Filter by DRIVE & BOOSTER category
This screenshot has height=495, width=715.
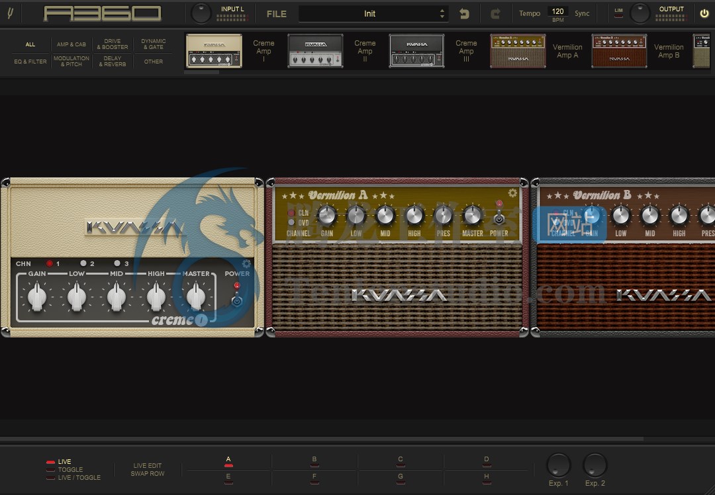click(113, 44)
